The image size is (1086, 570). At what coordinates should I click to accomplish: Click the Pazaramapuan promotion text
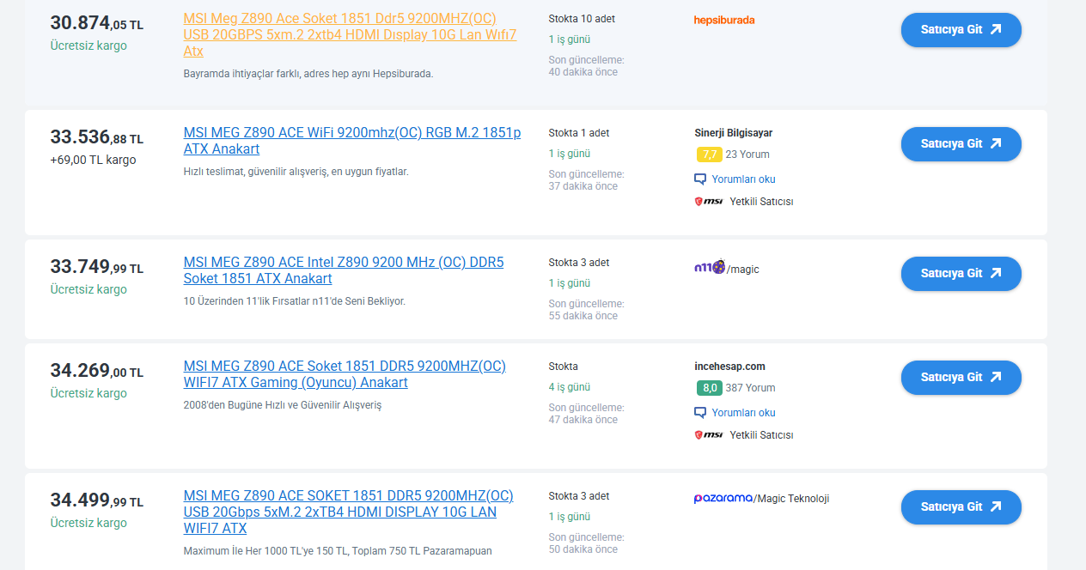pyautogui.click(x=338, y=551)
